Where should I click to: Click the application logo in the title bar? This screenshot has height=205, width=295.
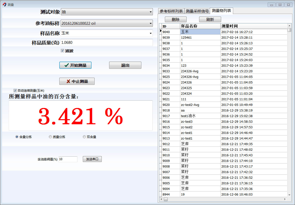coord(4,4)
